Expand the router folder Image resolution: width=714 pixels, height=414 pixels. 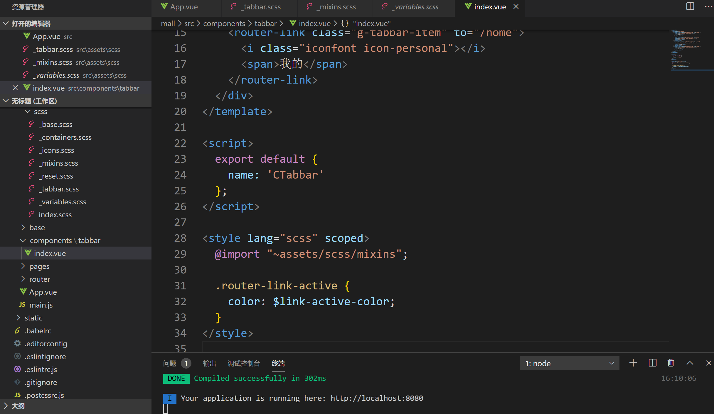point(76,279)
